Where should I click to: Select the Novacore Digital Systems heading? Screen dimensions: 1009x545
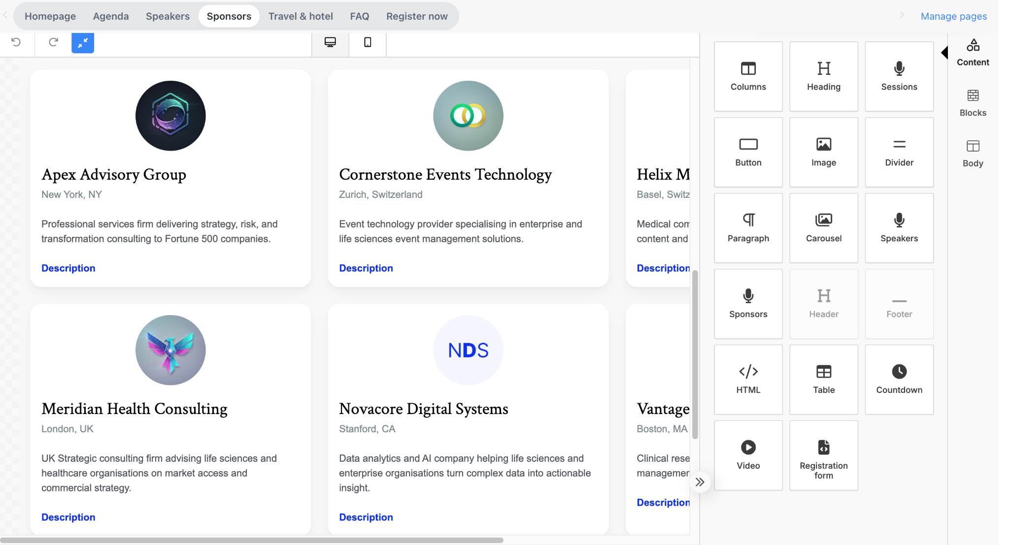pyautogui.click(x=424, y=409)
